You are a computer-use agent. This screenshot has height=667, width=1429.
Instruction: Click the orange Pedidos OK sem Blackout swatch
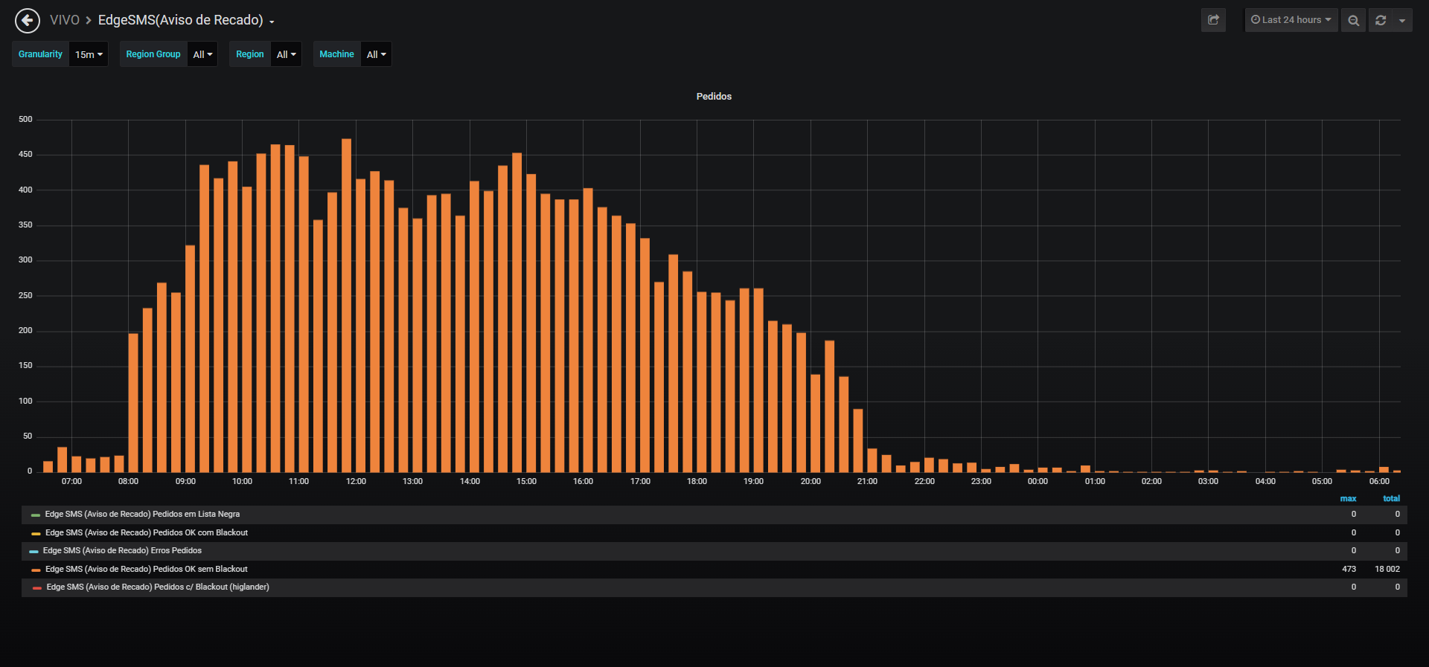[36, 570]
